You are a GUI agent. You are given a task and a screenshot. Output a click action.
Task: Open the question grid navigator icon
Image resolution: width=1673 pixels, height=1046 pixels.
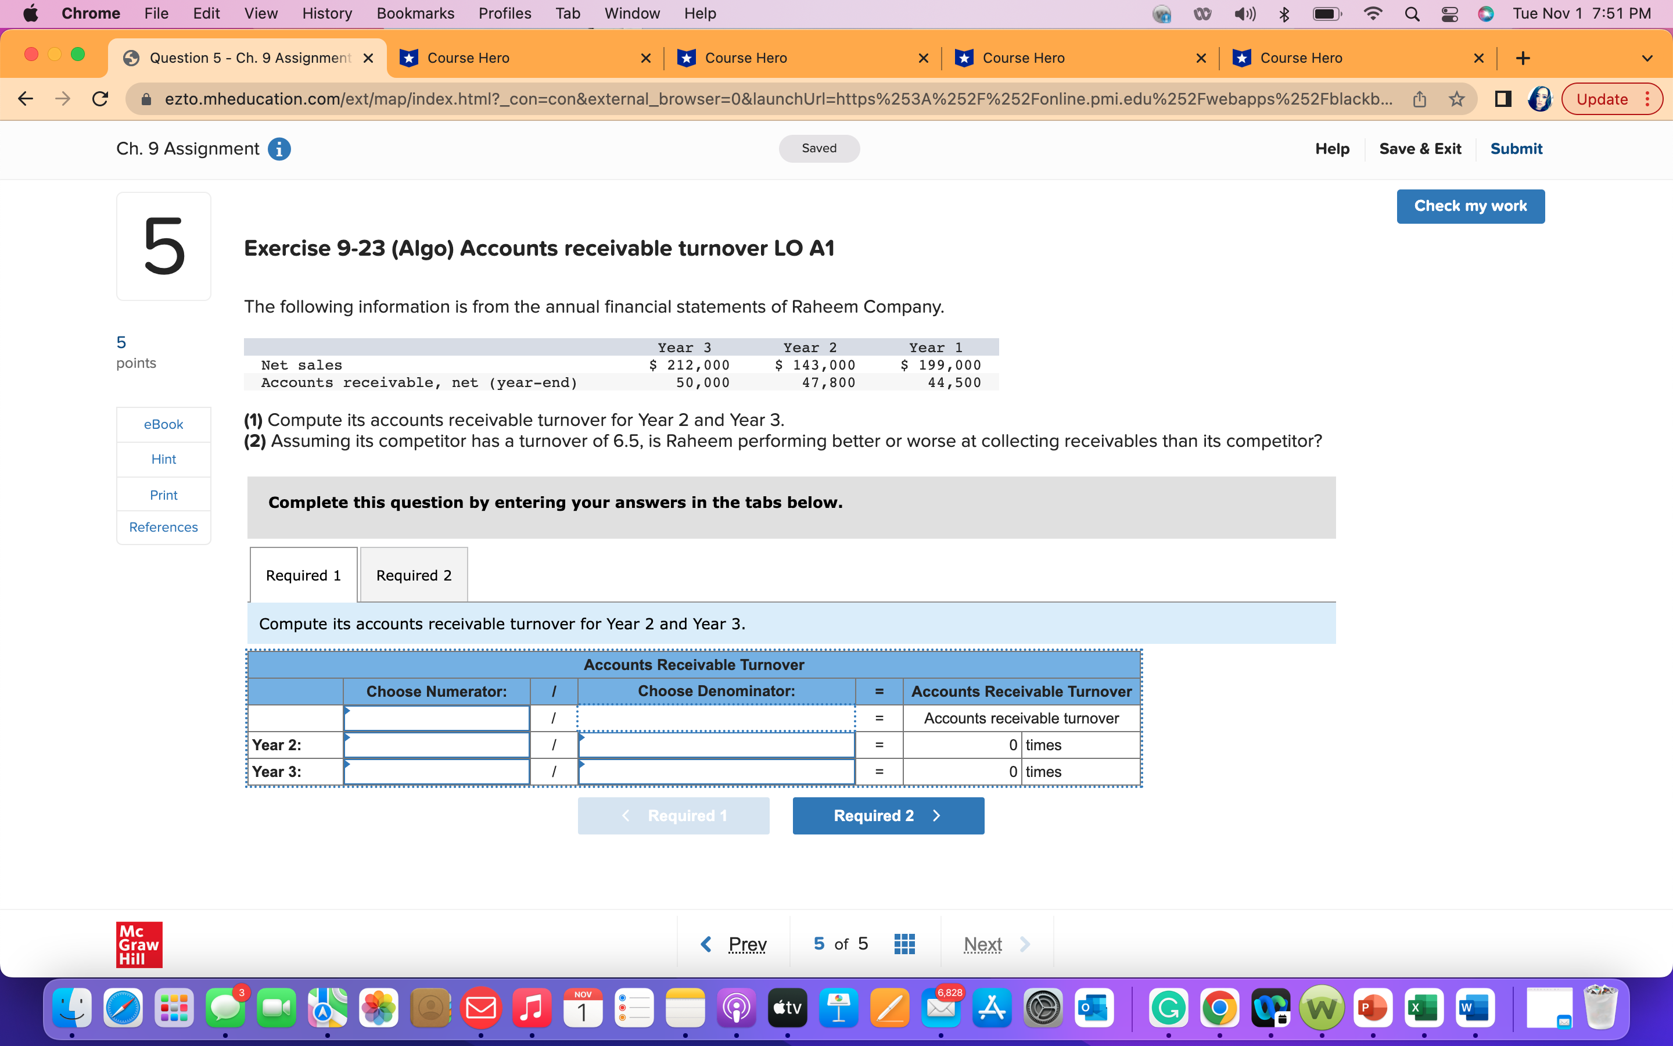tap(904, 944)
